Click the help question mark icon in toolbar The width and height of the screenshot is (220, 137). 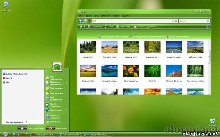208,27
